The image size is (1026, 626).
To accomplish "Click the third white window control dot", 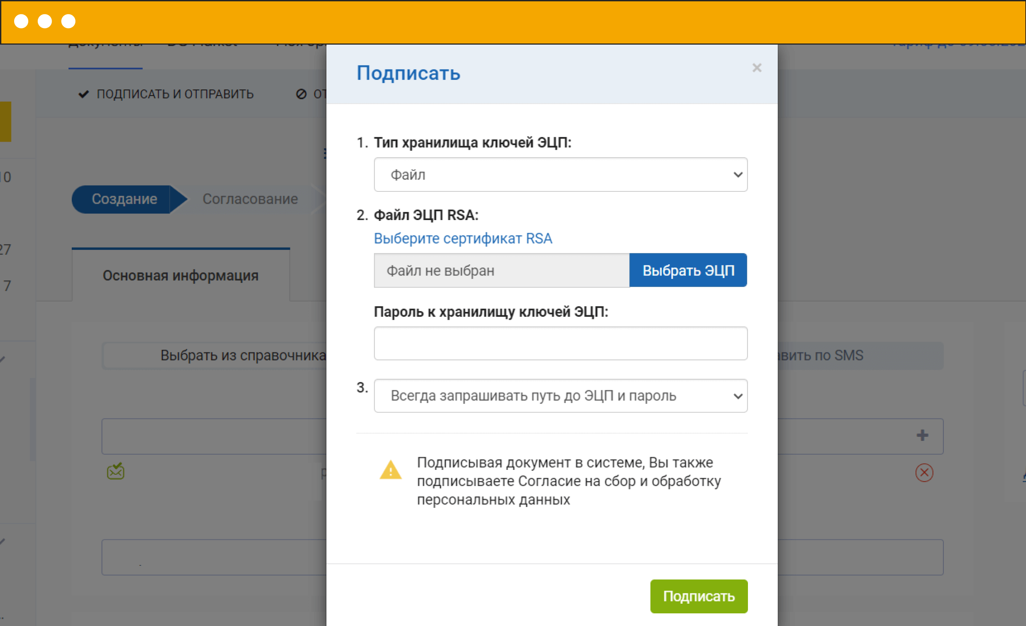I will coord(68,21).
